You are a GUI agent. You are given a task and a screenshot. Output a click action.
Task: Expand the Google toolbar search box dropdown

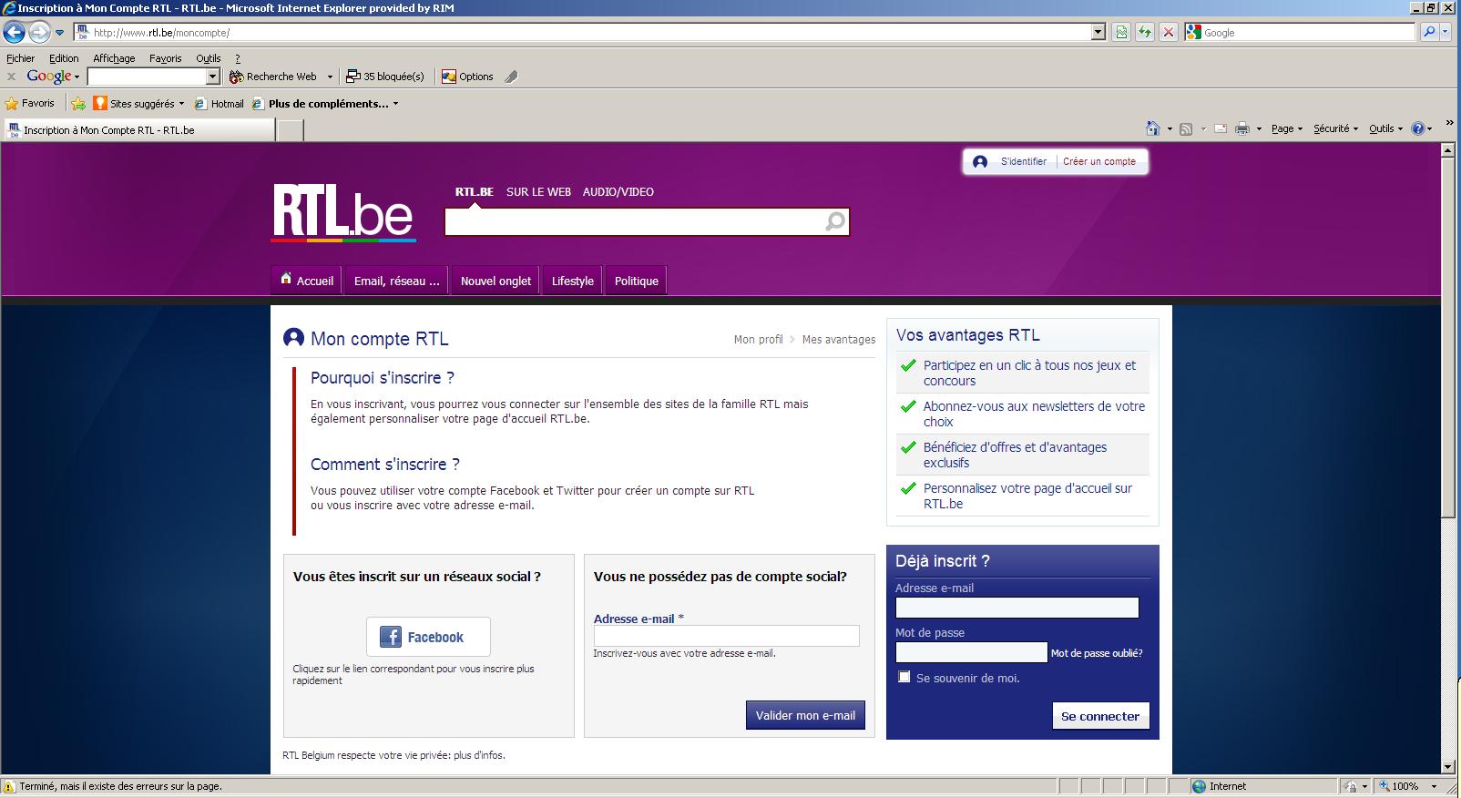click(x=213, y=77)
